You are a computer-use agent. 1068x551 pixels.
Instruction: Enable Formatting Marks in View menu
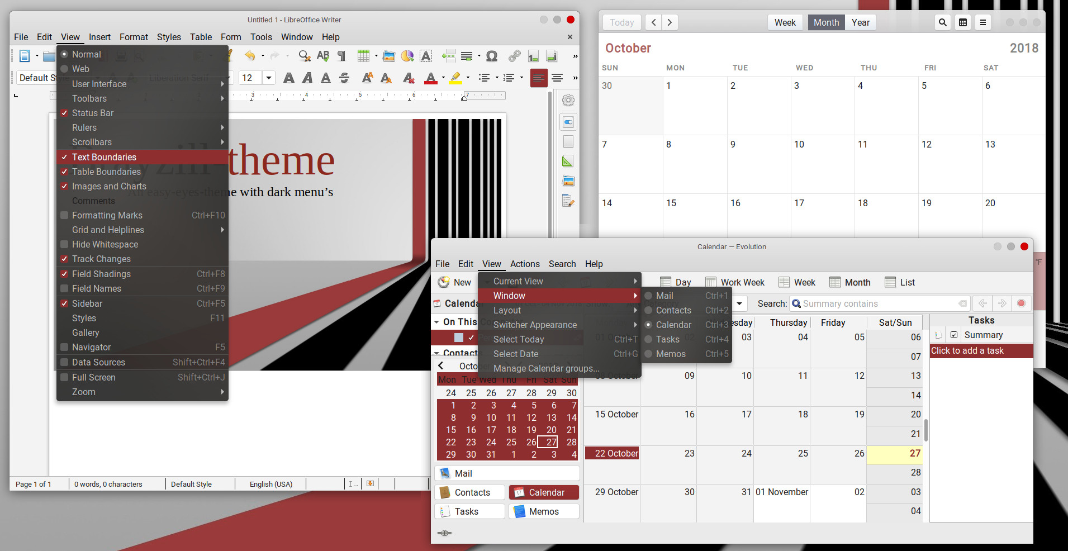click(64, 215)
